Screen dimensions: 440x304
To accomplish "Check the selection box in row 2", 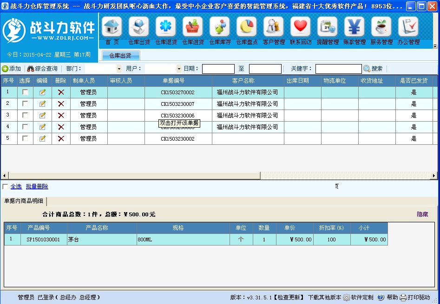I will (x=25, y=104).
